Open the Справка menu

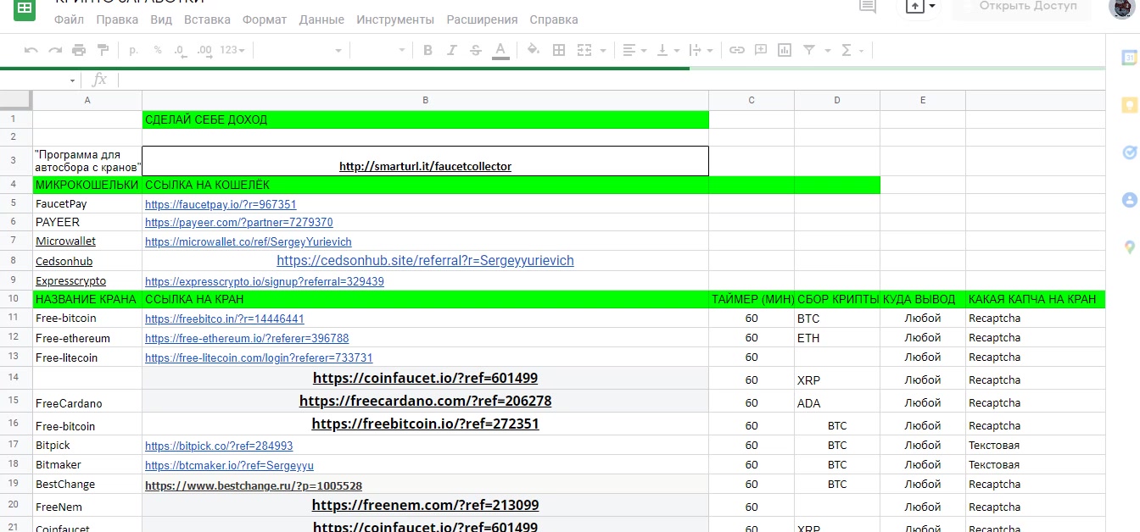(x=554, y=19)
